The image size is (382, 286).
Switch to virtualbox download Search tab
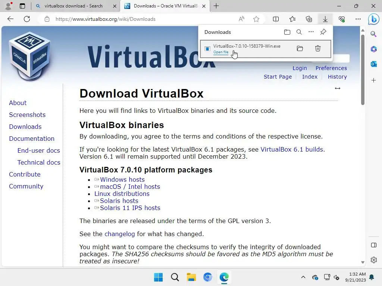tap(73, 6)
